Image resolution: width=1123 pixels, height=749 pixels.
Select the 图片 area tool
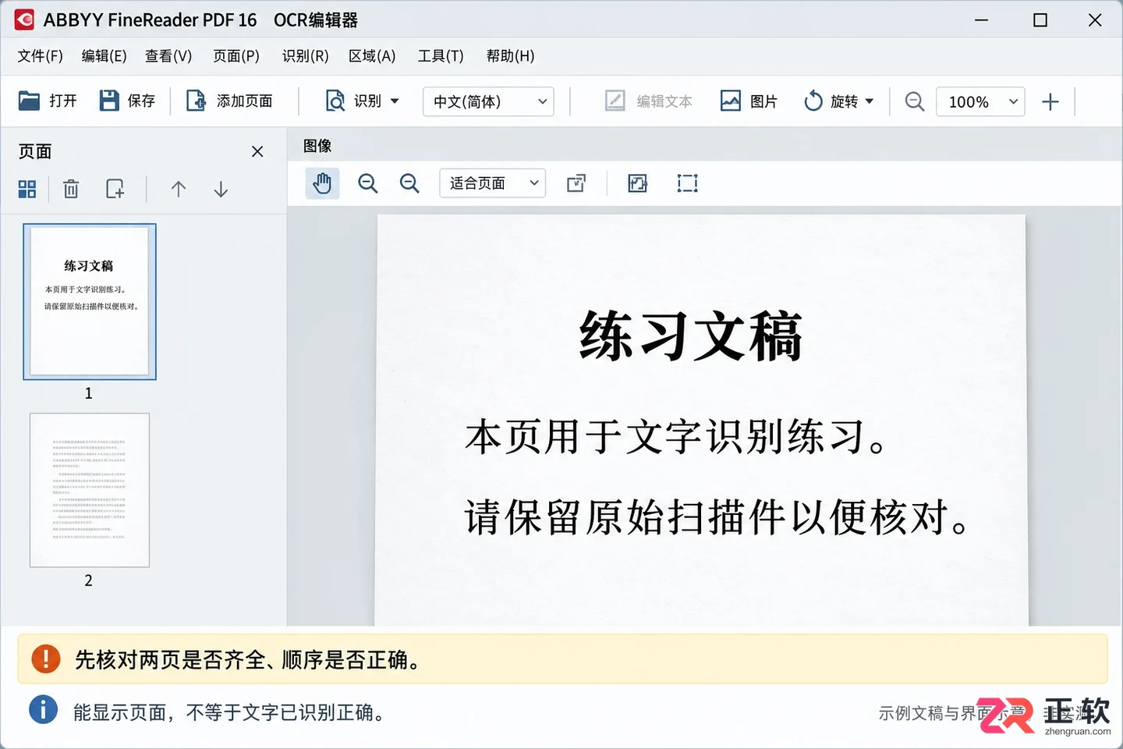749,101
